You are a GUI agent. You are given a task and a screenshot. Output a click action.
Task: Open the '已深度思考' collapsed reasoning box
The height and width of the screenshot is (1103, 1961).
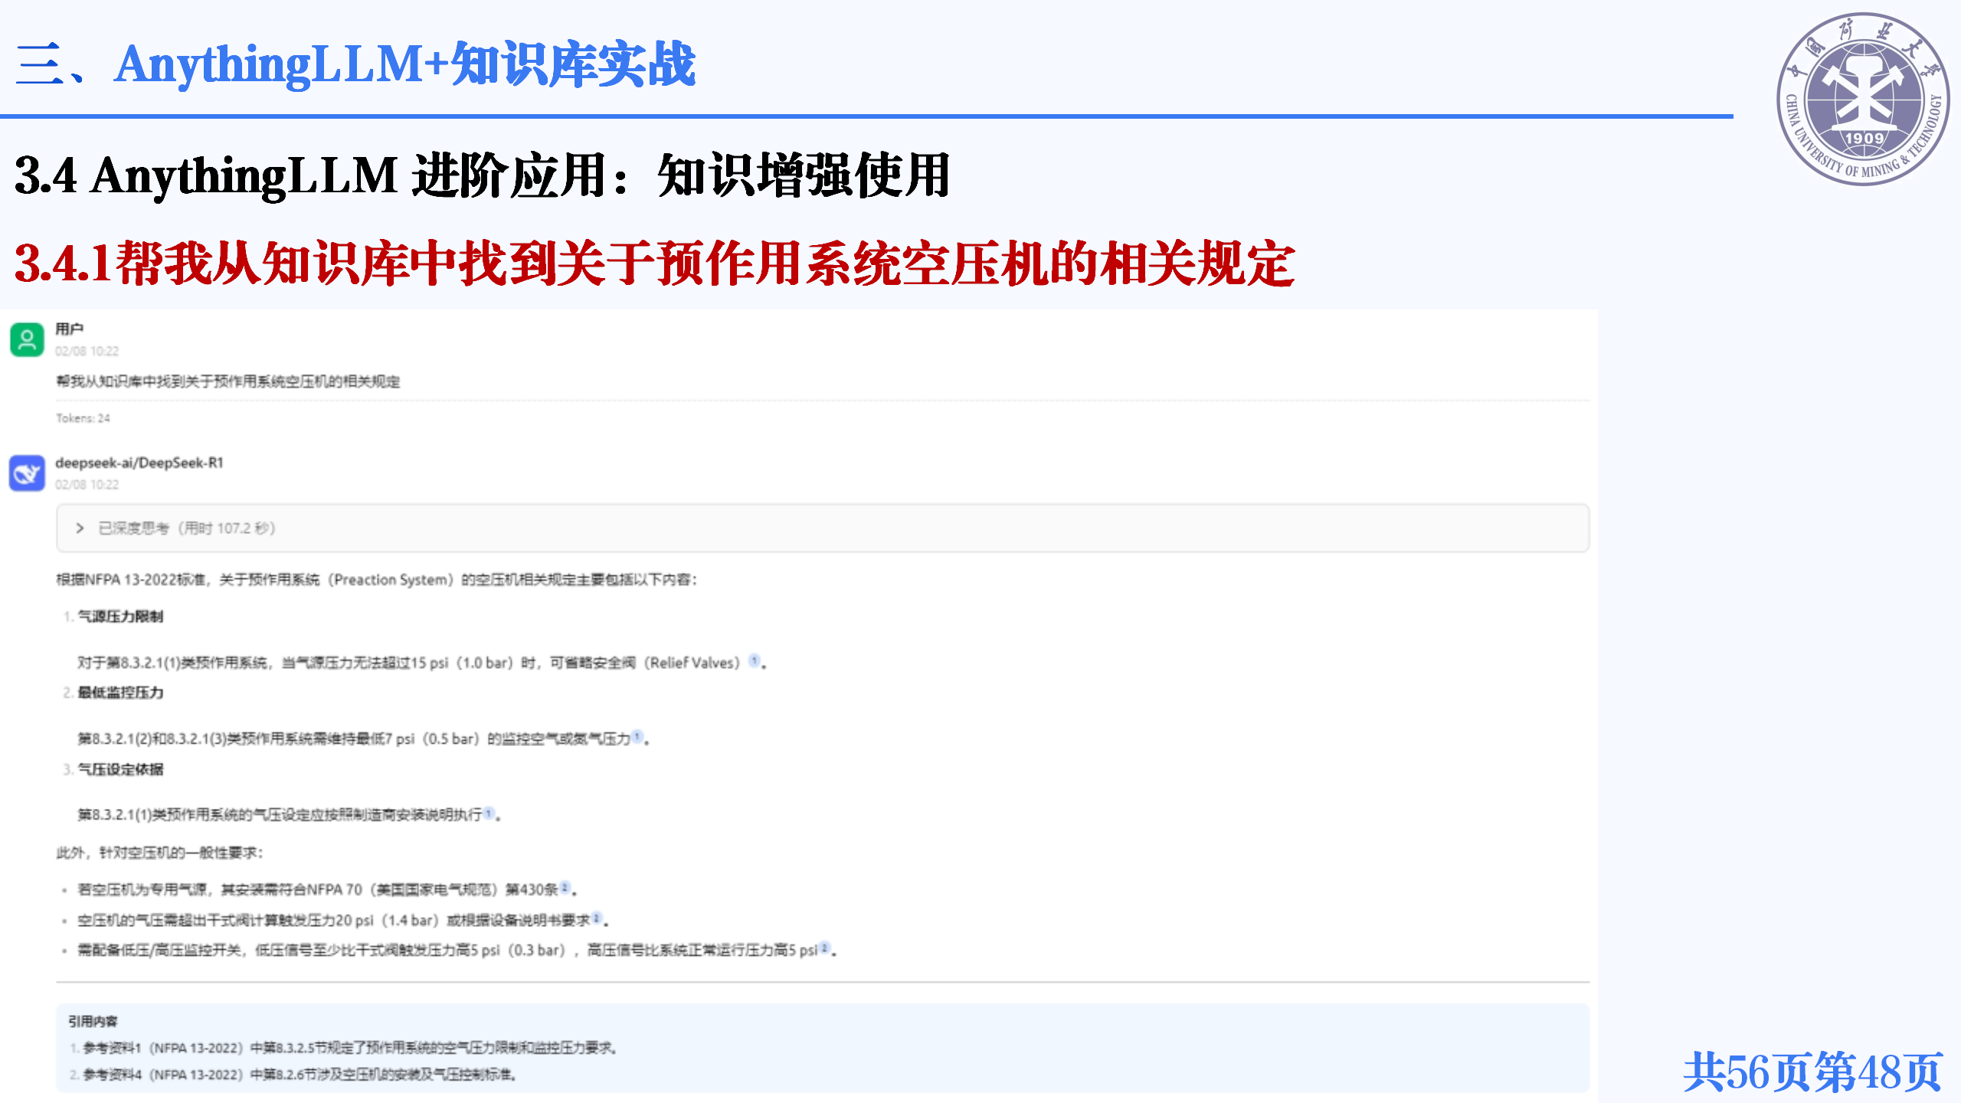click(x=822, y=528)
